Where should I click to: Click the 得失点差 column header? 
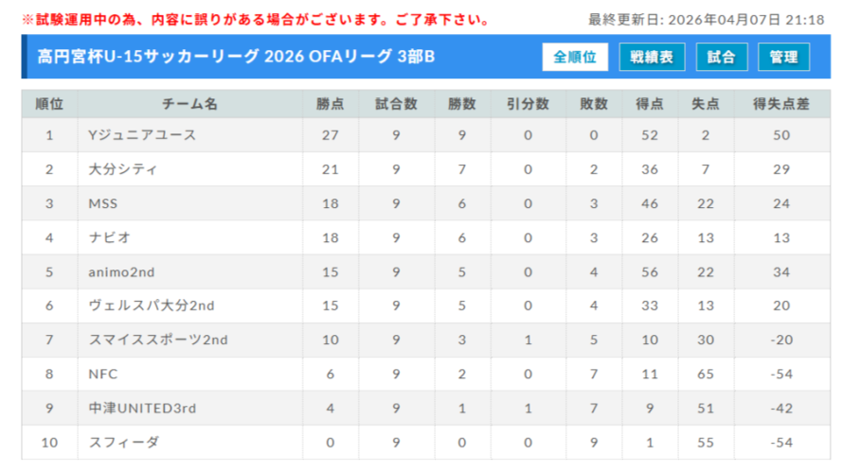click(x=781, y=104)
